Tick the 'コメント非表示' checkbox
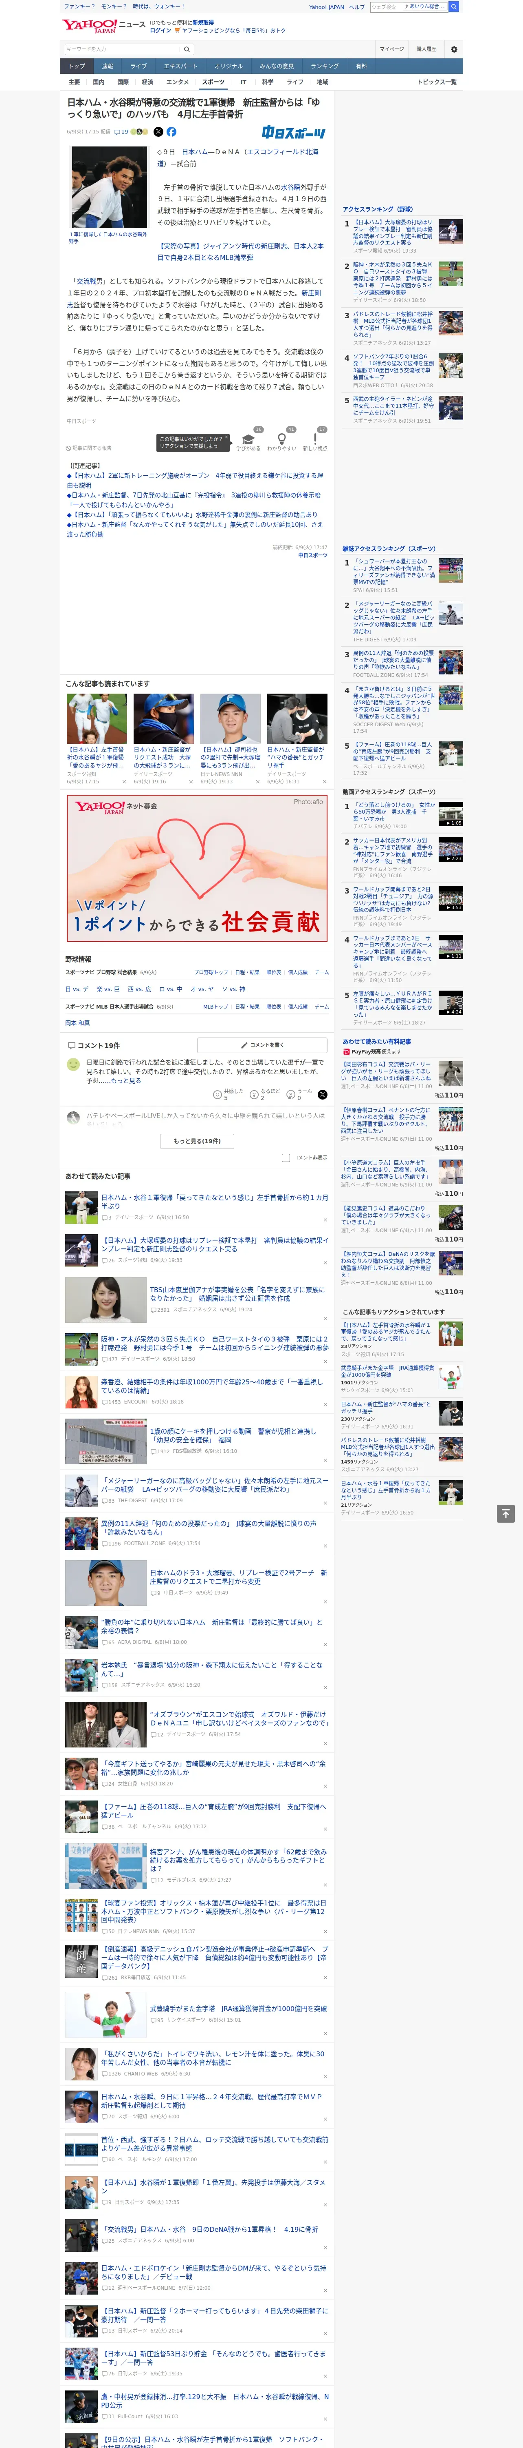 coord(286,1157)
